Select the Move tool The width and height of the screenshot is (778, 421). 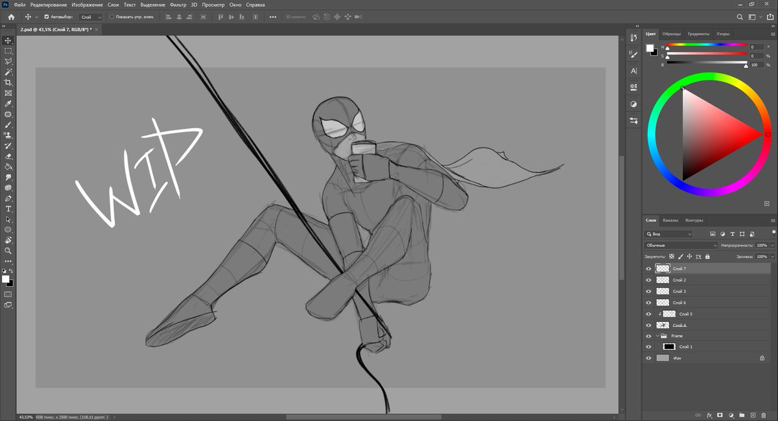pos(8,40)
